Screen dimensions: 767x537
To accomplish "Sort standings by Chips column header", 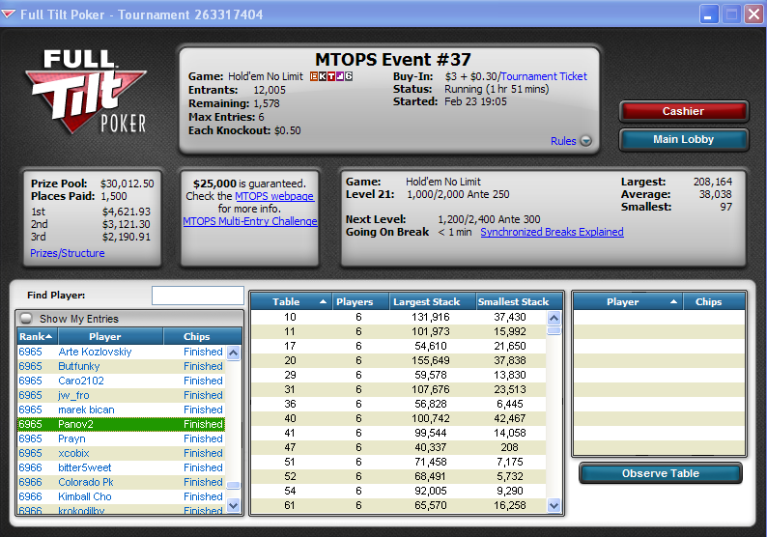I will pos(202,336).
